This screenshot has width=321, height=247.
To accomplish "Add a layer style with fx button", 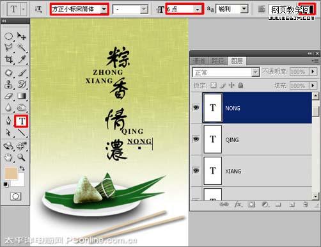I will (x=238, y=205).
